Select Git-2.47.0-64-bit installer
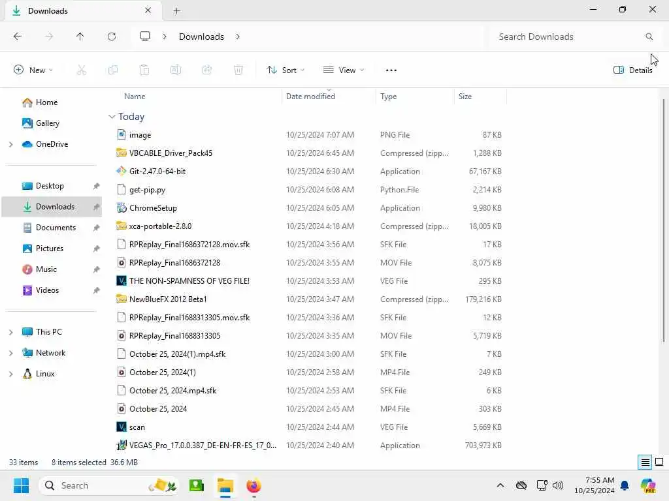 point(157,172)
